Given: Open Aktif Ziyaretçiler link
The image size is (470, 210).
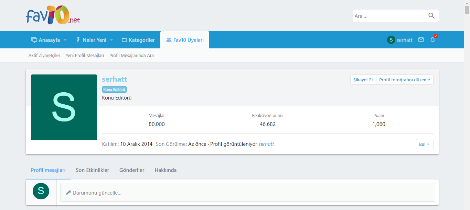Looking at the screenshot, I should coord(44,55).
